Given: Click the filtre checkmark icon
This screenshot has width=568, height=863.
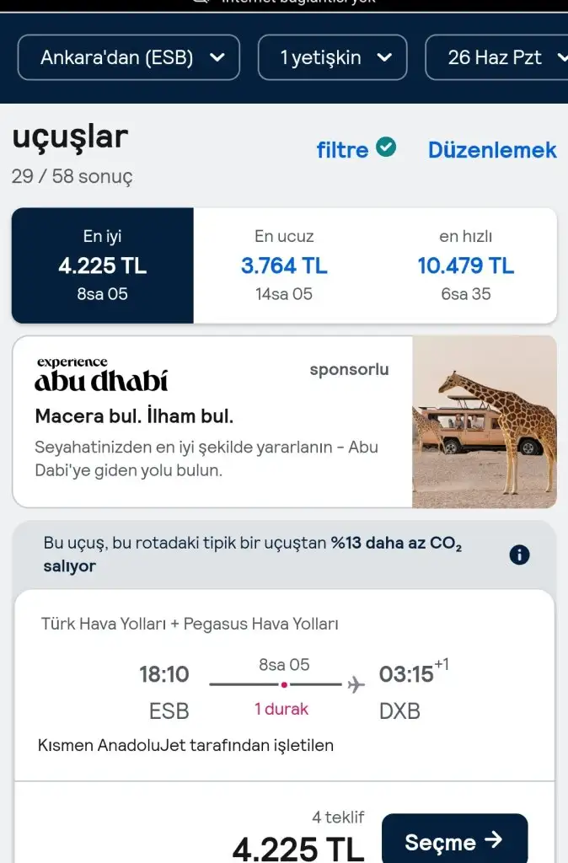Looking at the screenshot, I should (385, 147).
